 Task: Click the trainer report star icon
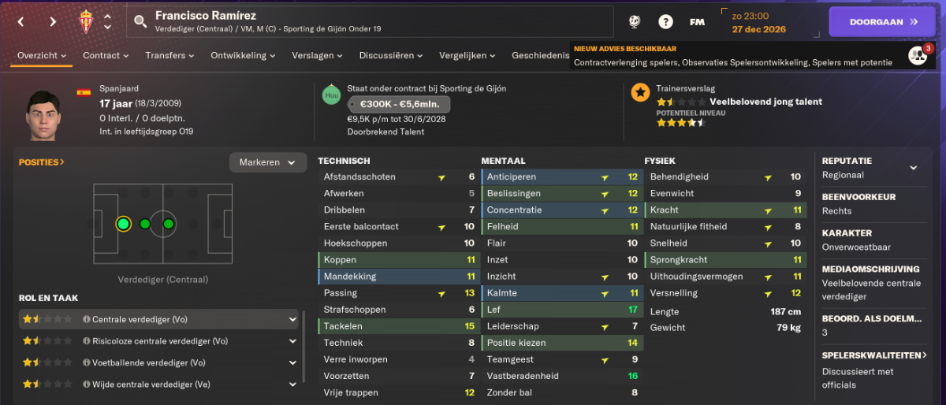[640, 93]
